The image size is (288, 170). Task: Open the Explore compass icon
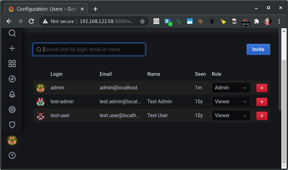pos(12,79)
